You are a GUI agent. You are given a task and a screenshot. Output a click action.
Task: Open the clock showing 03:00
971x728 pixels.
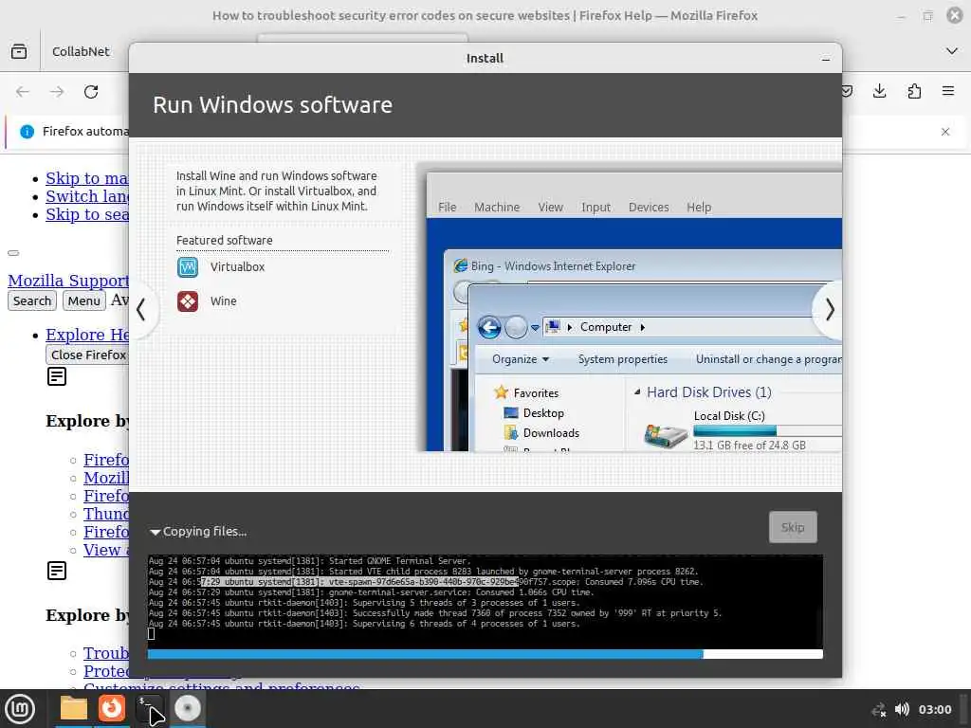pos(934,709)
